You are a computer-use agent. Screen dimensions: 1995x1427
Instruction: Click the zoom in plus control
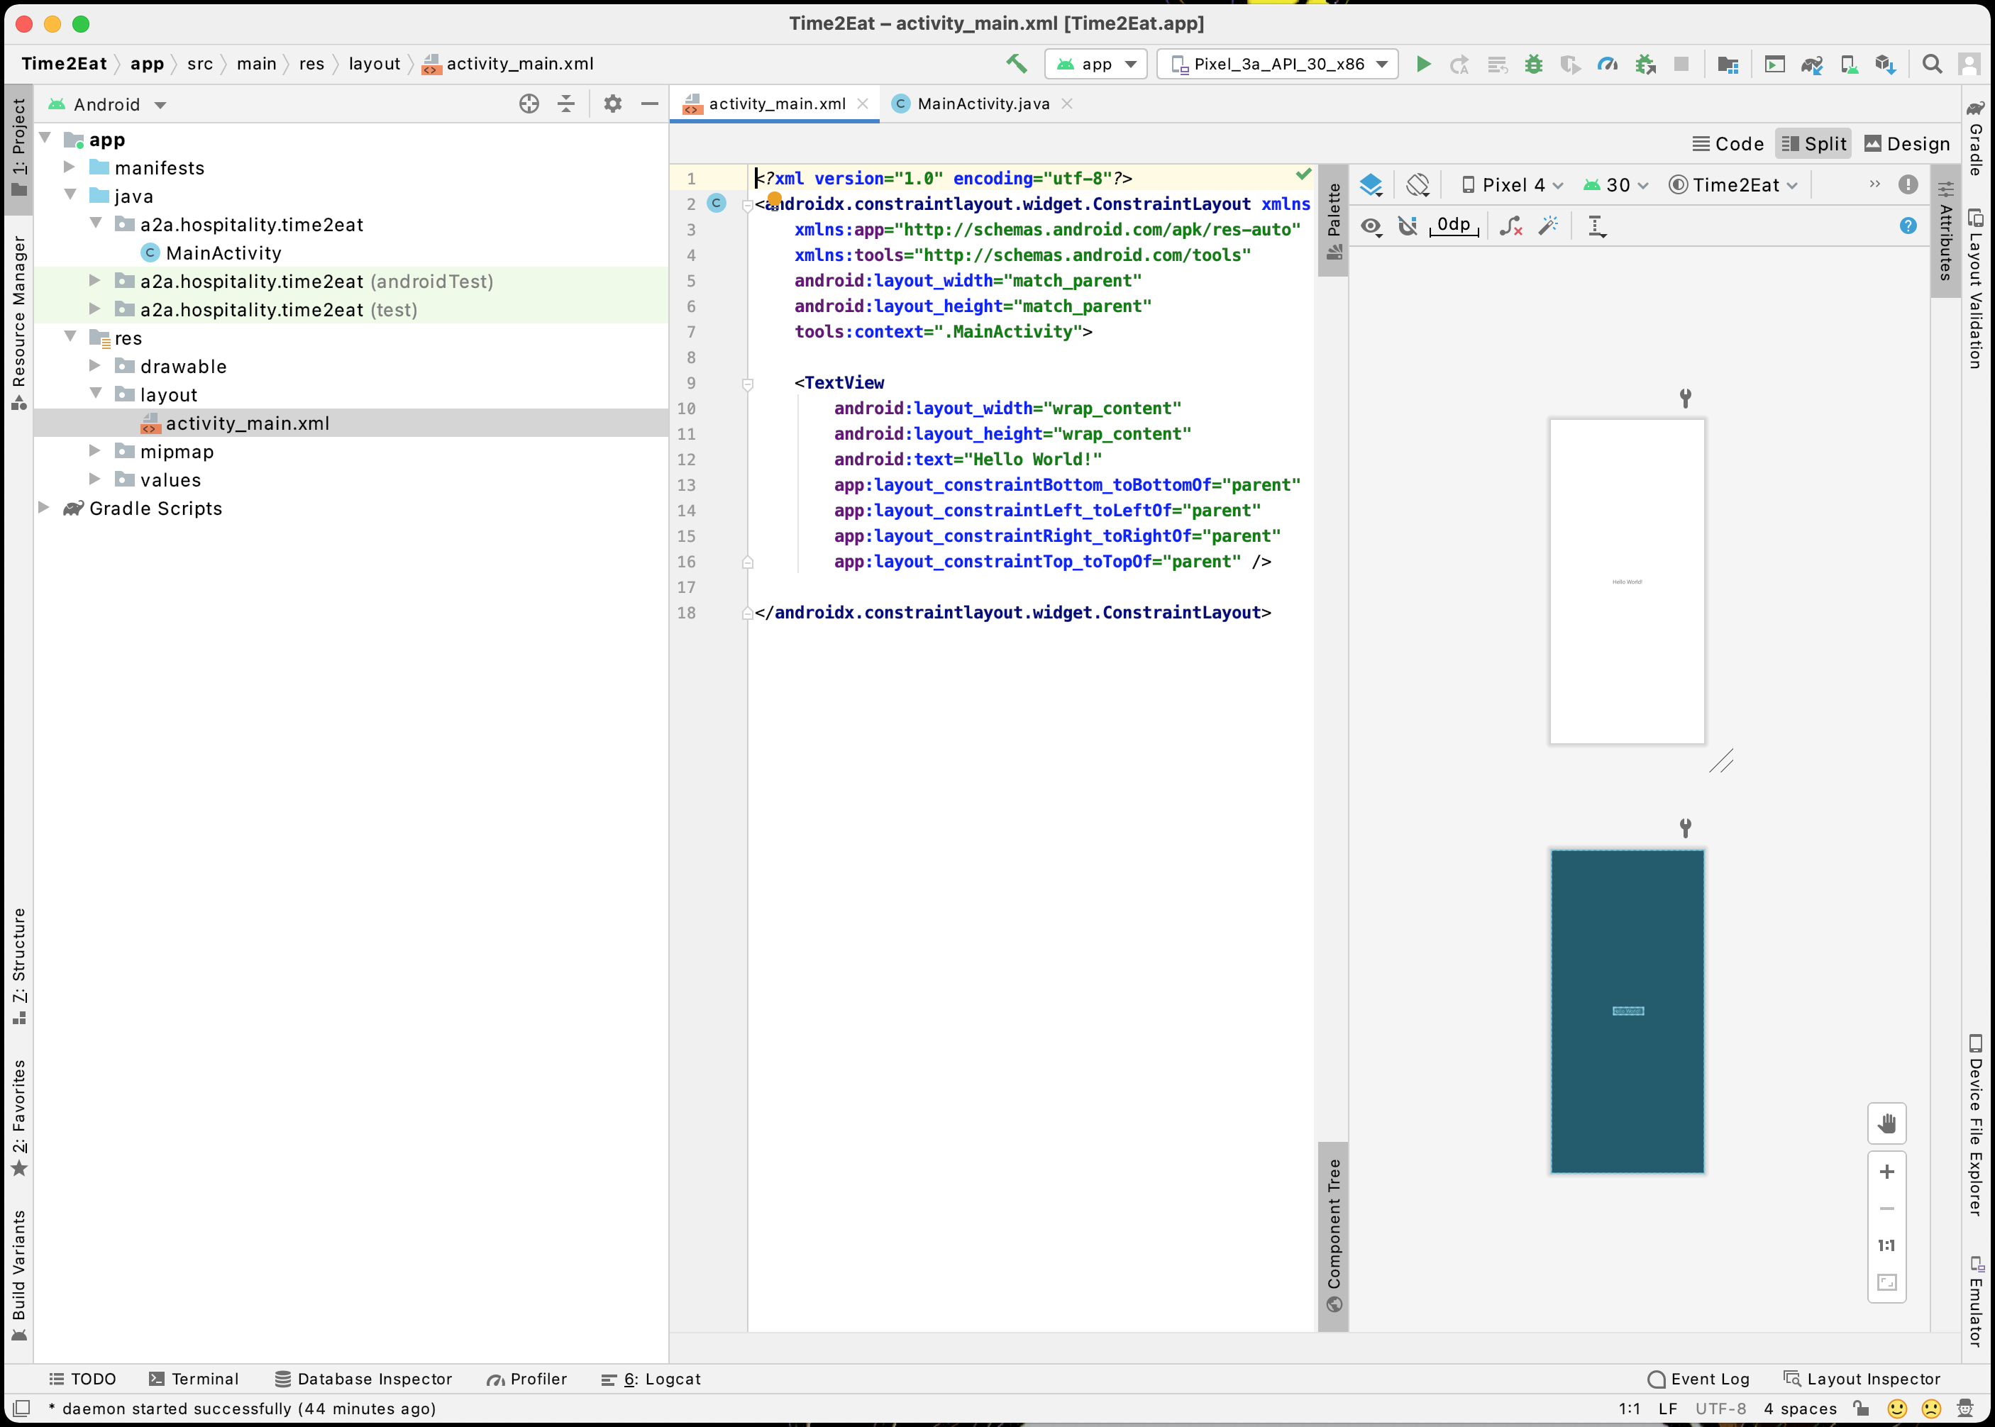[1886, 1171]
